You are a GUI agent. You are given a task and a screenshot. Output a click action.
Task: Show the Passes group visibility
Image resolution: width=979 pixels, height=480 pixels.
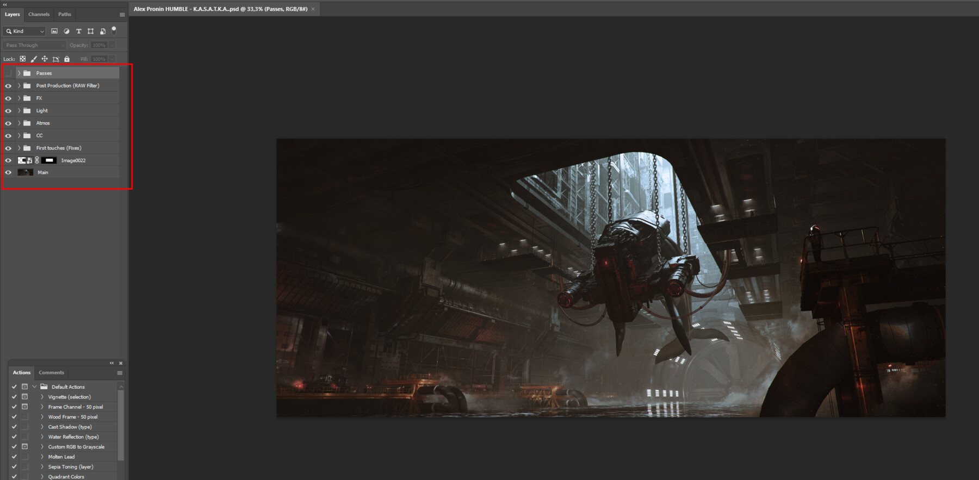point(8,73)
